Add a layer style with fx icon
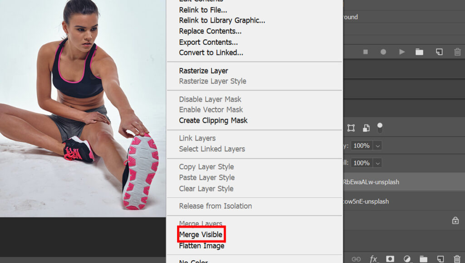This screenshot has width=465, height=263. (x=373, y=259)
